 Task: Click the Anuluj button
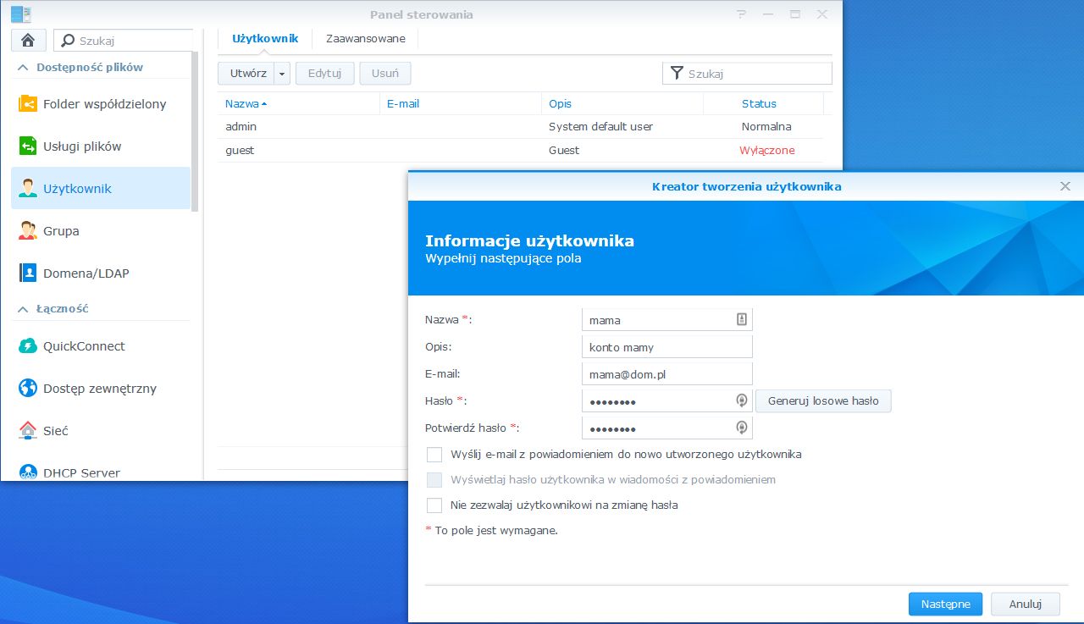pos(1025,605)
